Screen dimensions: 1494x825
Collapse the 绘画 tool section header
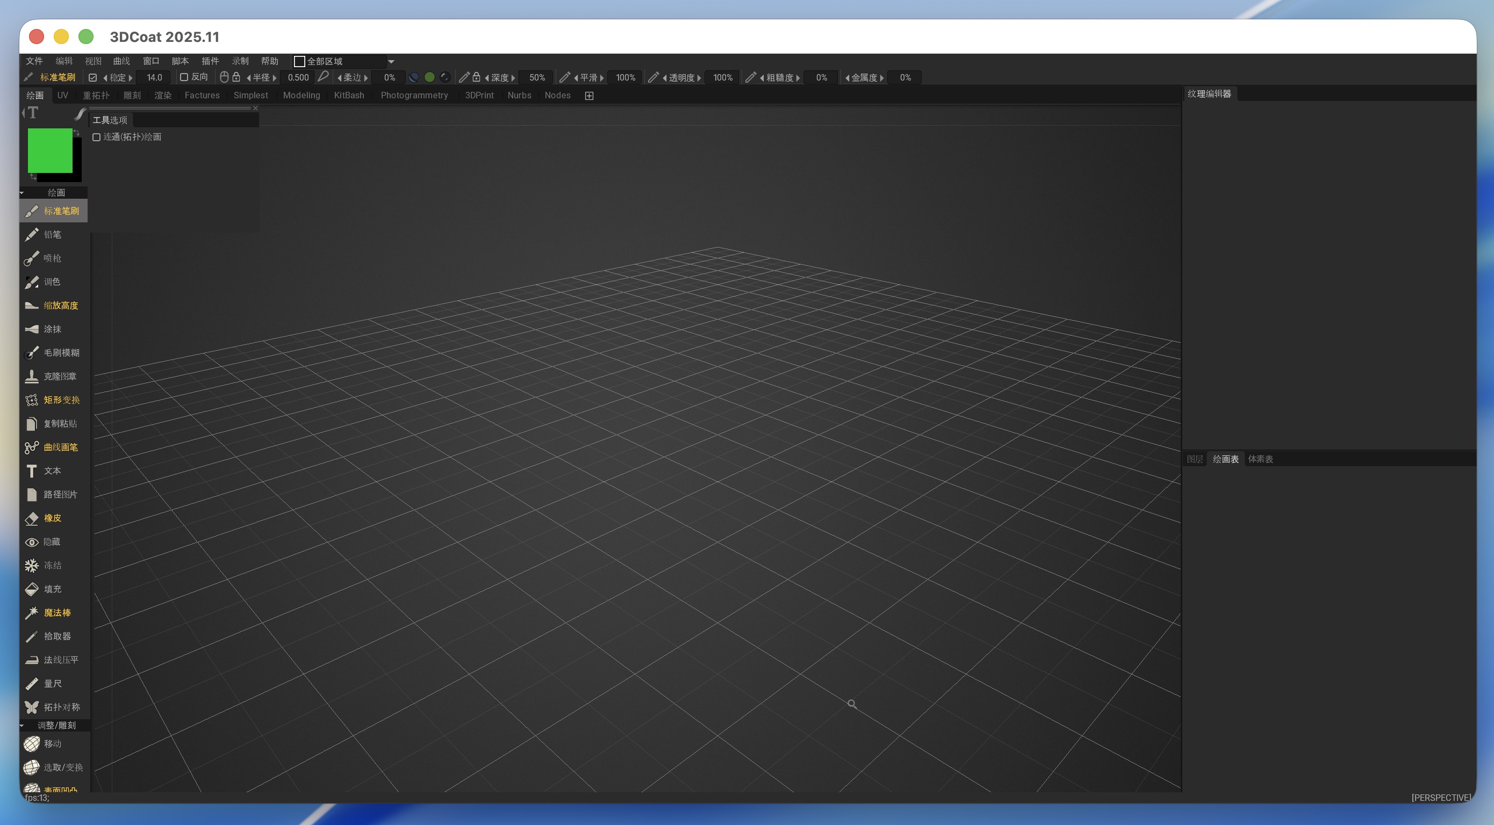click(56, 192)
